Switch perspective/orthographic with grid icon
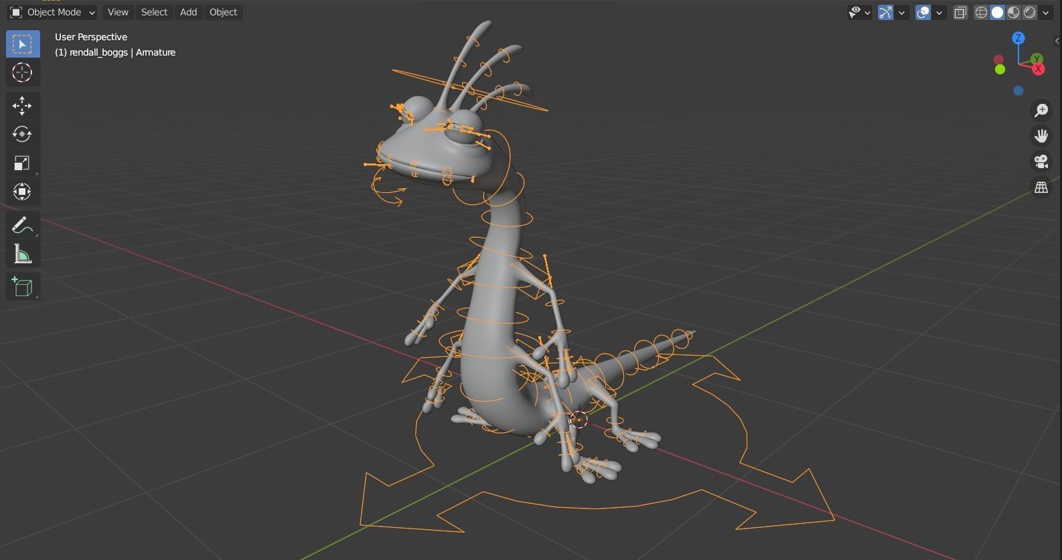 [1041, 188]
